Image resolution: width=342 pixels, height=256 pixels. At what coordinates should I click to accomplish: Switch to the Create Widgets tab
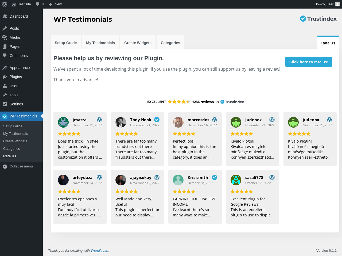[138, 43]
